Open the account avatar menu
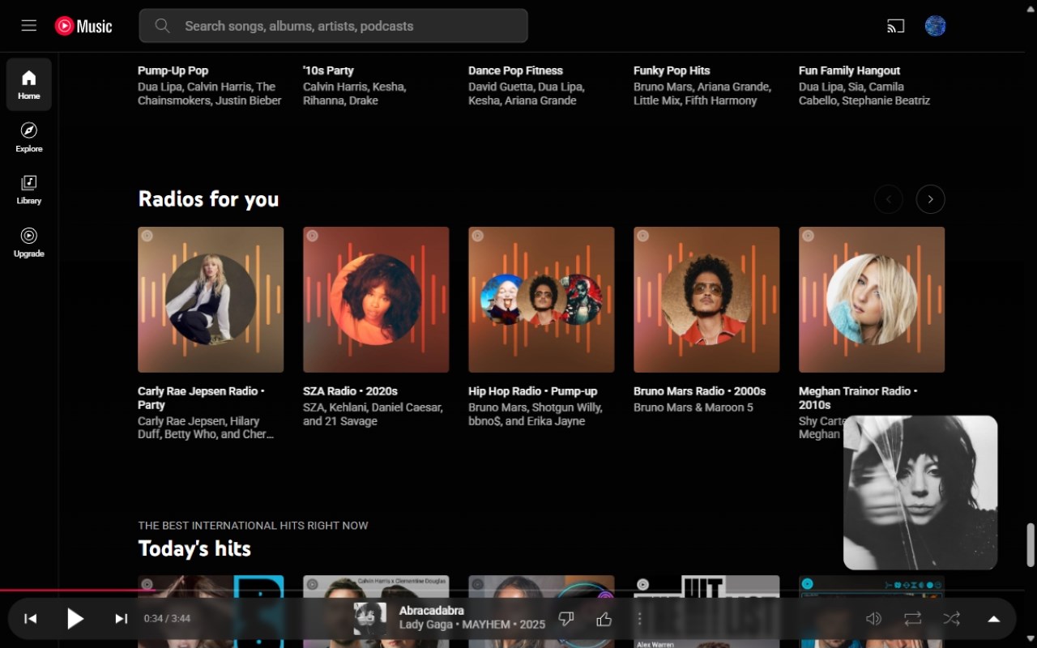 click(x=936, y=26)
